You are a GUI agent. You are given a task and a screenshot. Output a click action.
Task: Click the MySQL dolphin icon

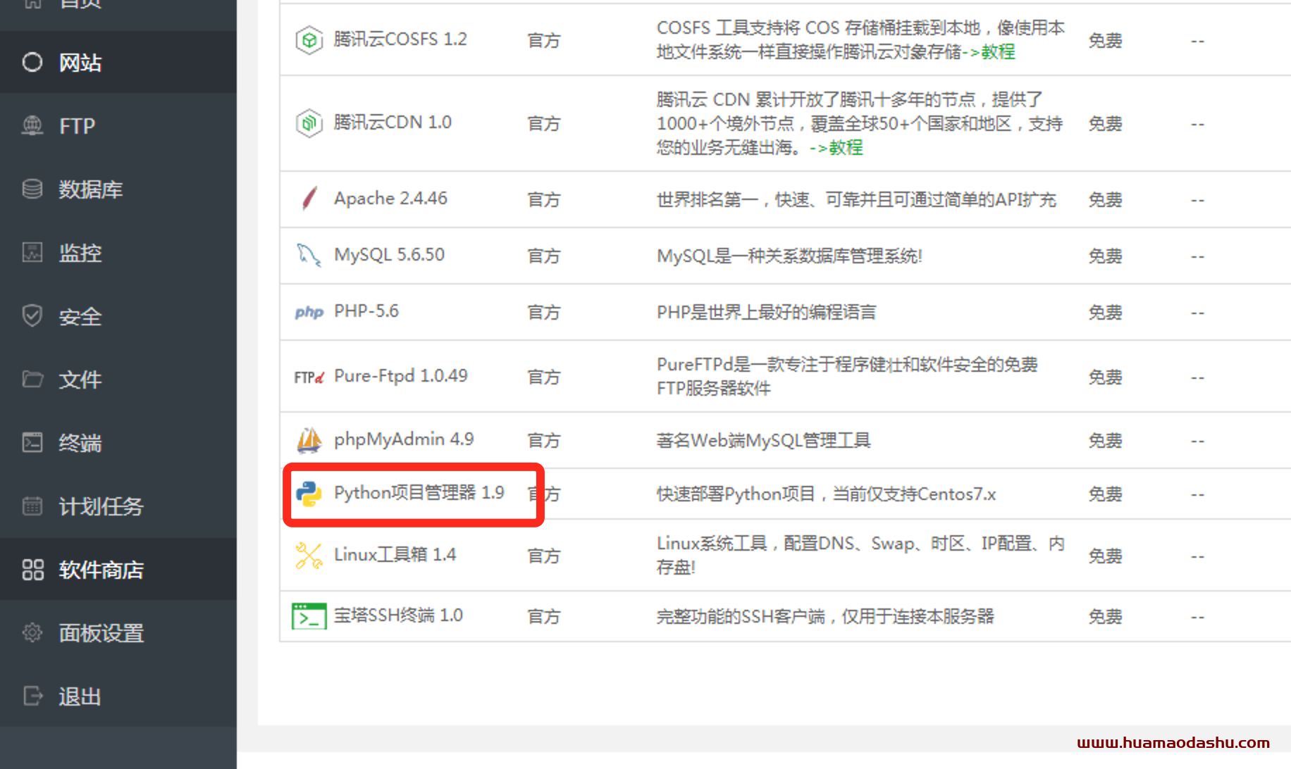click(x=309, y=255)
